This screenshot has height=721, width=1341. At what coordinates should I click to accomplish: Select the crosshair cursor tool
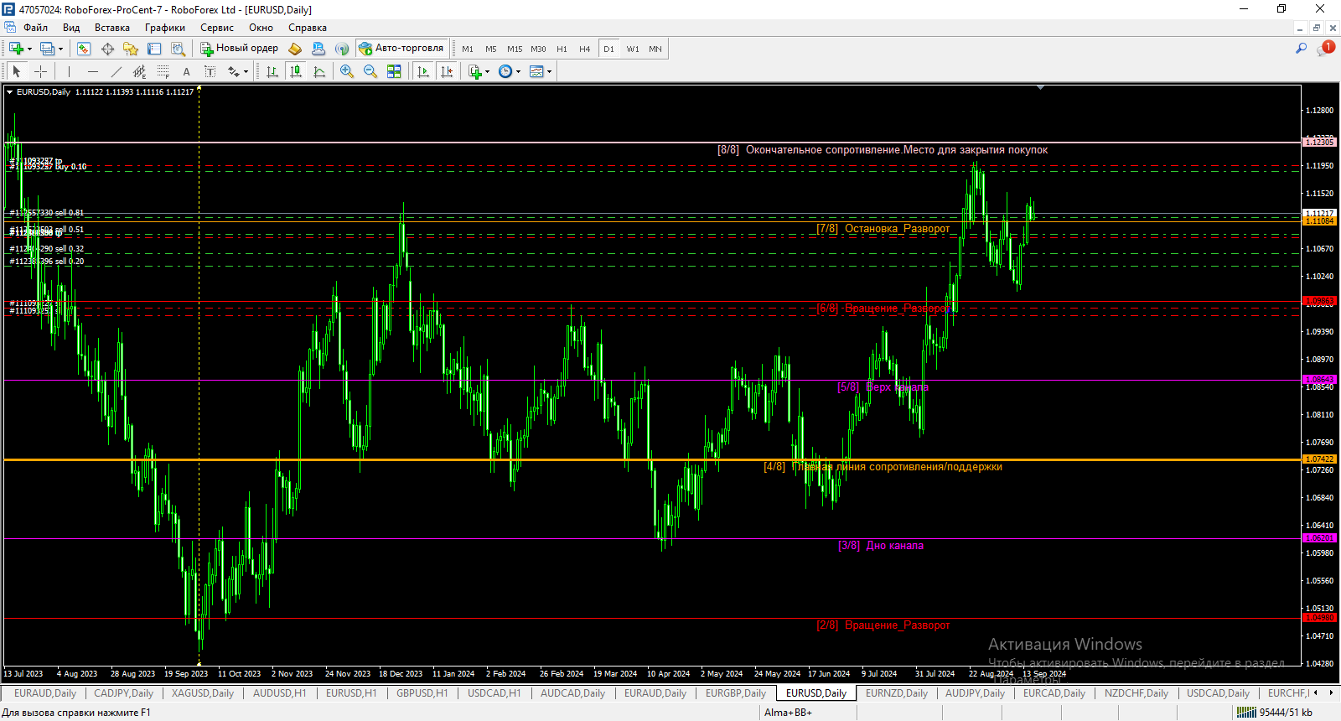[40, 71]
